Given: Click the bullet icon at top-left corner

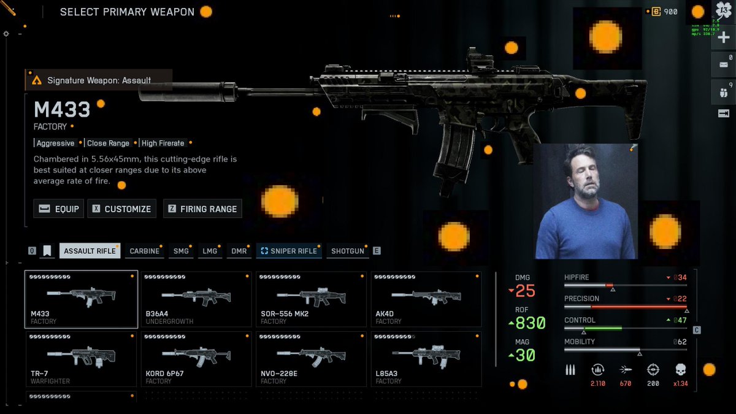Looking at the screenshot, I should [8, 9].
